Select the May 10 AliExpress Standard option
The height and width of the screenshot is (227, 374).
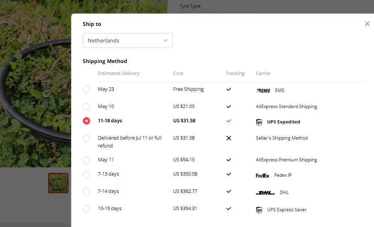pyautogui.click(x=87, y=107)
